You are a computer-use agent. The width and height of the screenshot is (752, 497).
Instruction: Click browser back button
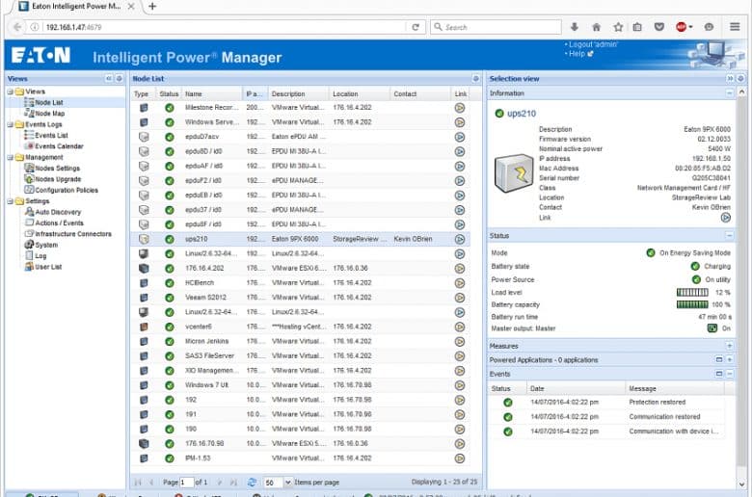tap(17, 27)
